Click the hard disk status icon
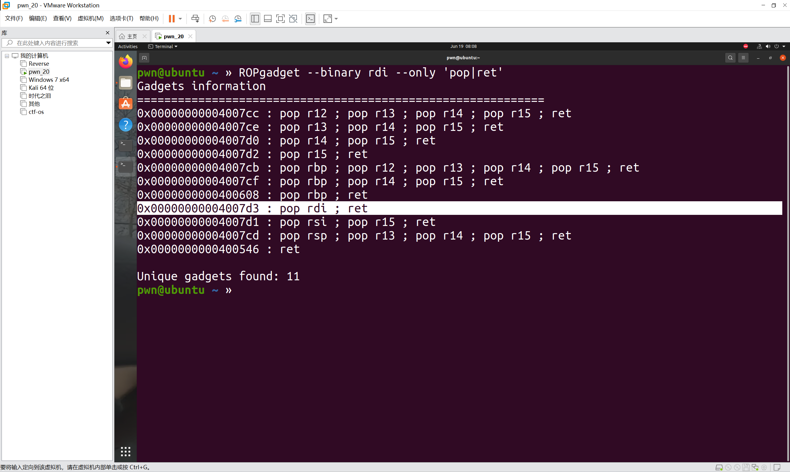Viewport: 790px width, 472px height. click(x=719, y=468)
